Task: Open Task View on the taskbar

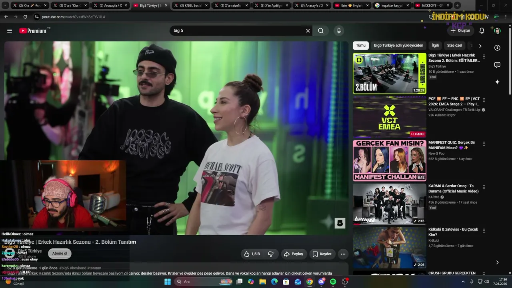Action: (x=239, y=282)
